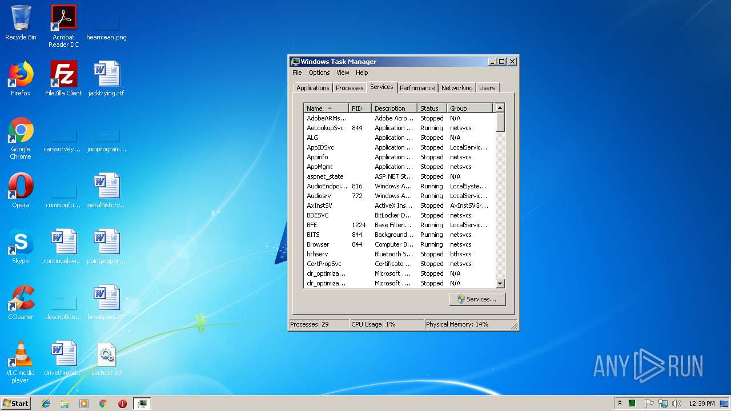Open Help menu in Task Manager
This screenshot has height=411, width=731.
pyautogui.click(x=362, y=72)
